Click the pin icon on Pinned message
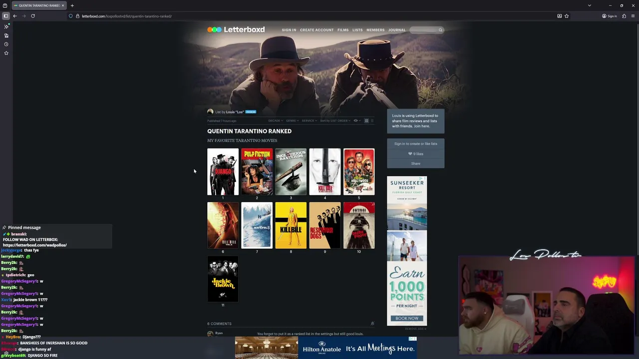Image resolution: width=639 pixels, height=359 pixels. click(4, 227)
